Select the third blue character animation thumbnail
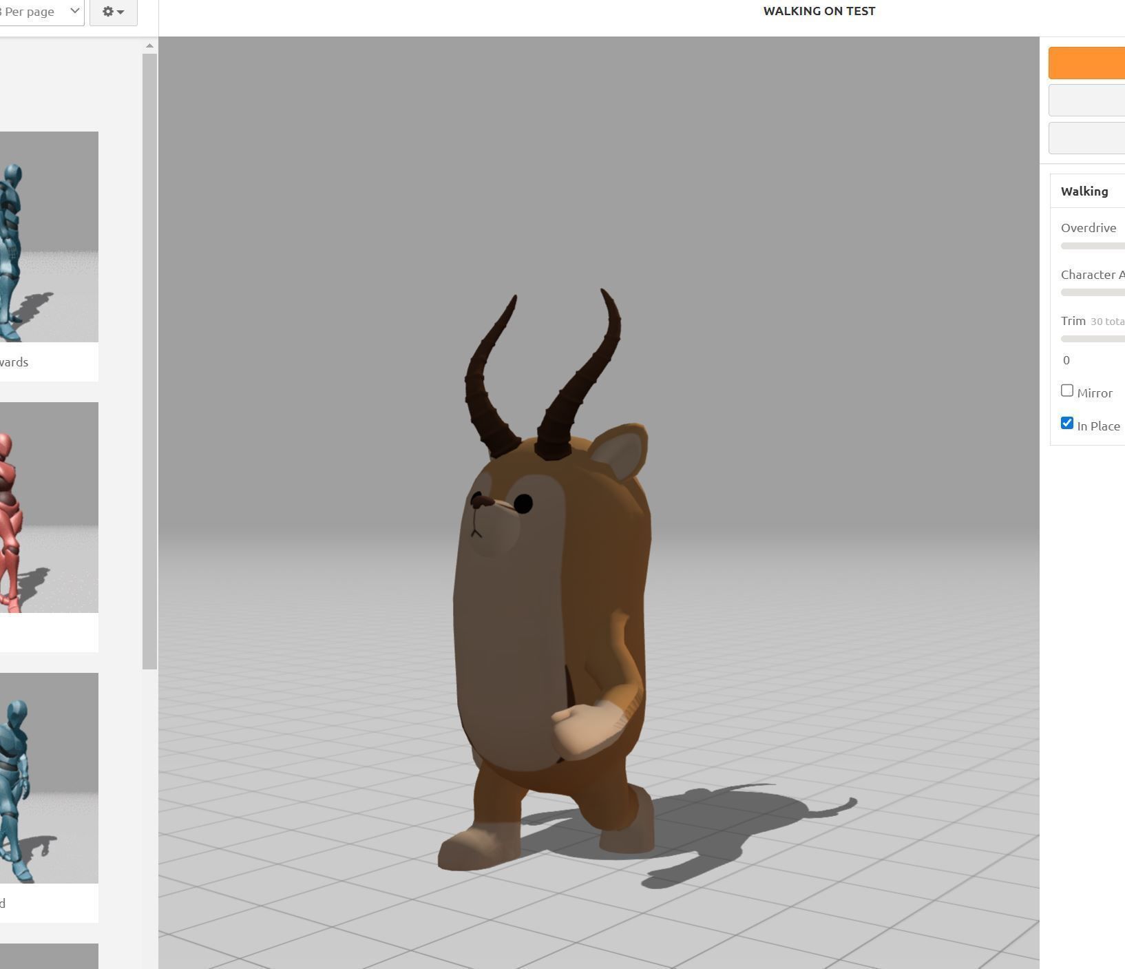Image resolution: width=1125 pixels, height=969 pixels. click(x=49, y=778)
